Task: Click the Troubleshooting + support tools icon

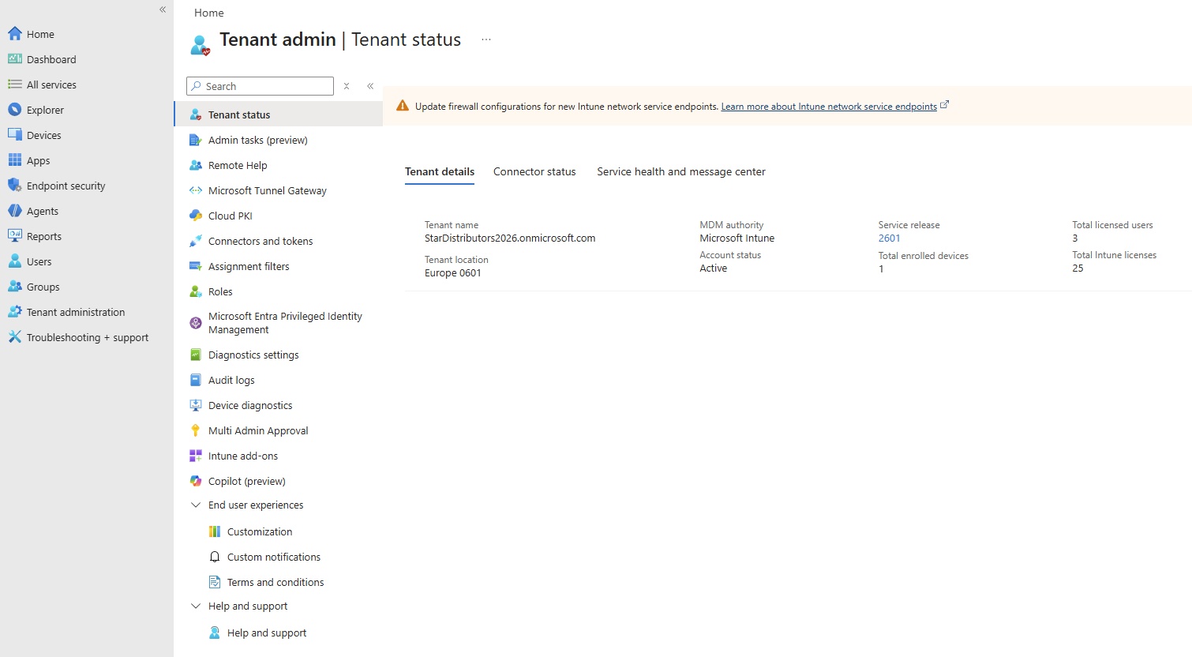Action: pyautogui.click(x=14, y=337)
